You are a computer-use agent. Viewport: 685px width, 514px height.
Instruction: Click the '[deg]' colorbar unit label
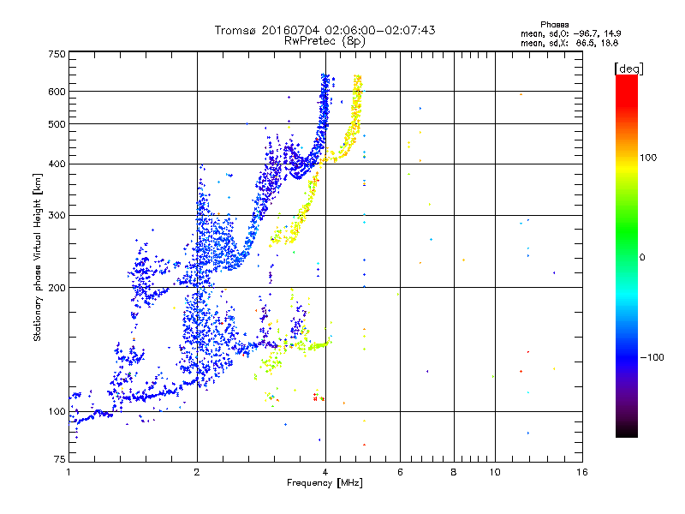click(x=628, y=69)
